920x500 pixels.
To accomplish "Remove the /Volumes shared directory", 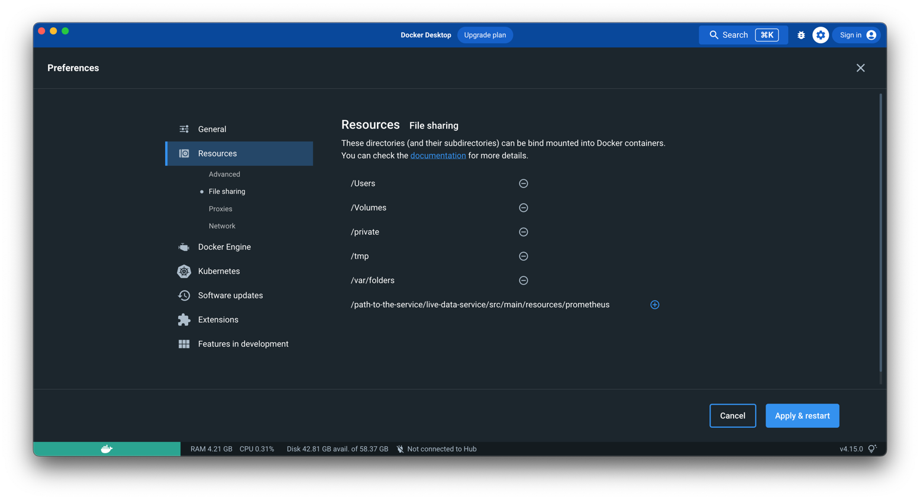I will coord(523,208).
